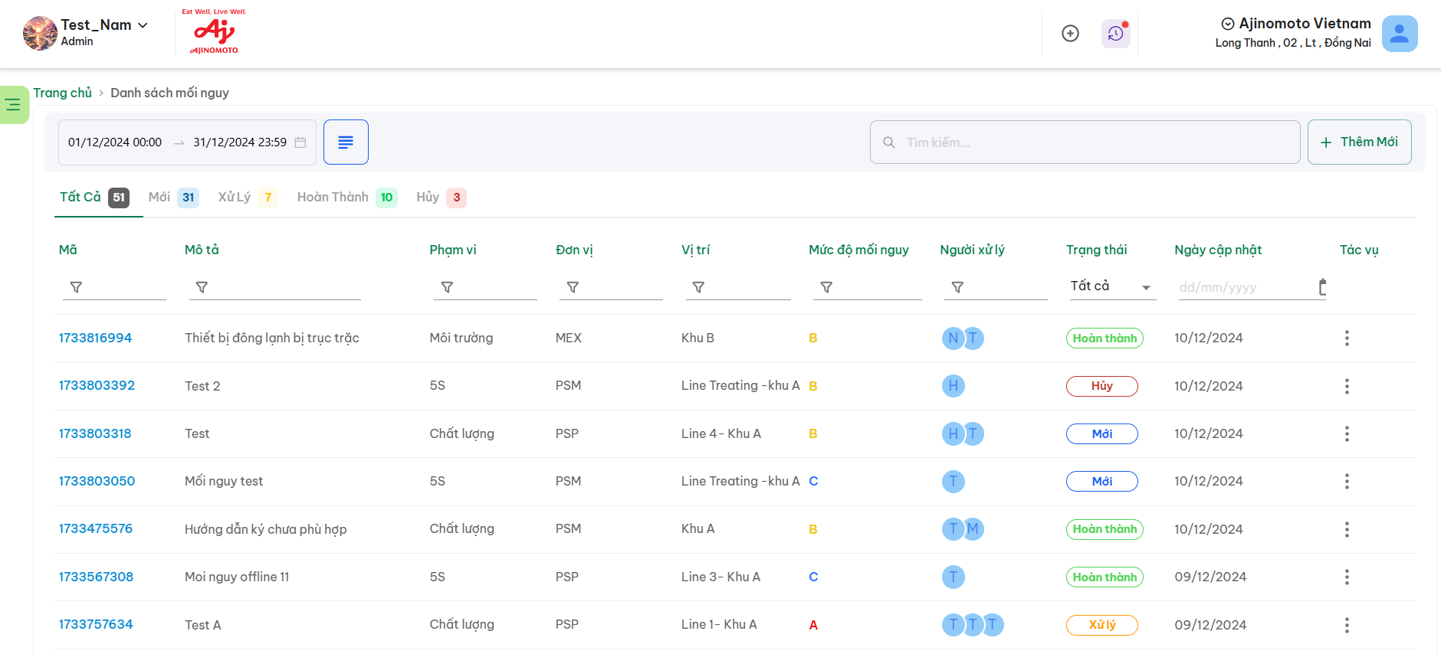Switch to the Xử Lý tab
Viewport: 1441px width, 654px height.
(x=247, y=198)
